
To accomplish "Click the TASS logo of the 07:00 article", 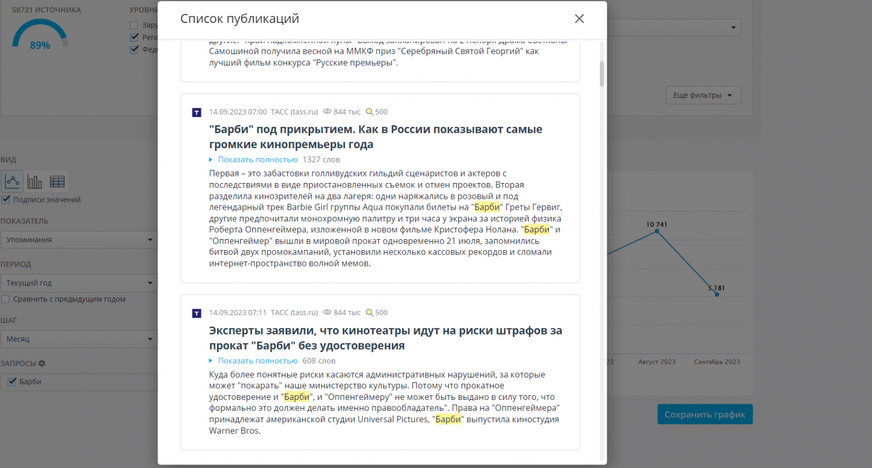I will (x=197, y=112).
